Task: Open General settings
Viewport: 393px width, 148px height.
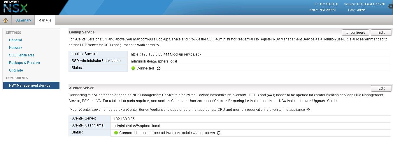Action: 15,40
